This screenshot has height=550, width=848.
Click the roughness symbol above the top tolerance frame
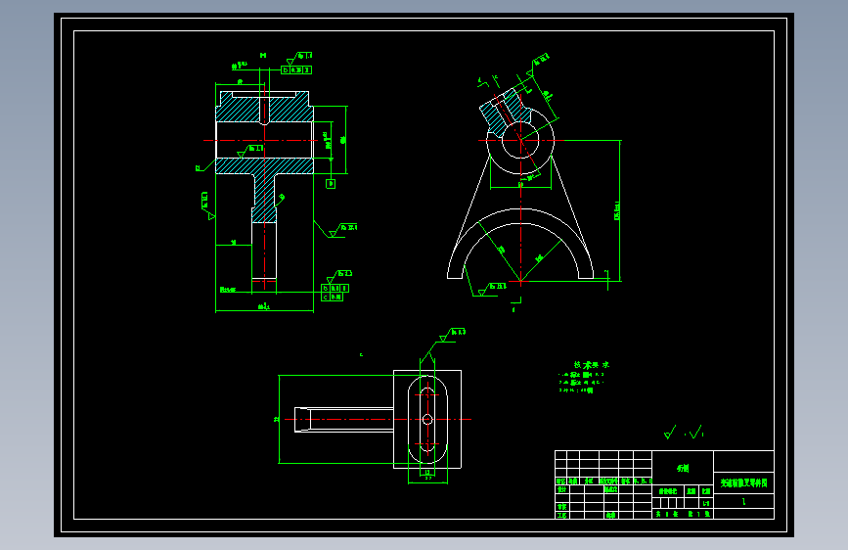point(299,57)
